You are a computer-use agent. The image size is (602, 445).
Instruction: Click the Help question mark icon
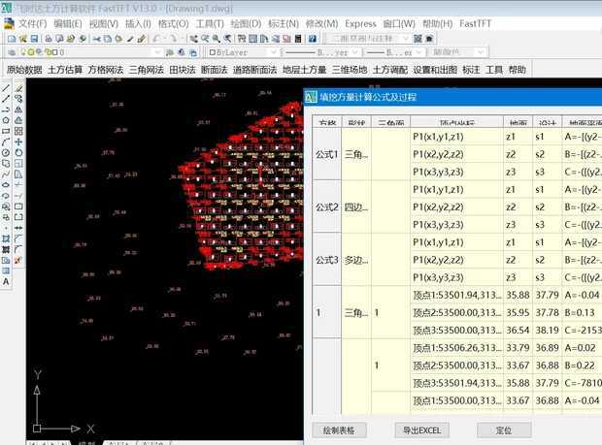click(313, 39)
